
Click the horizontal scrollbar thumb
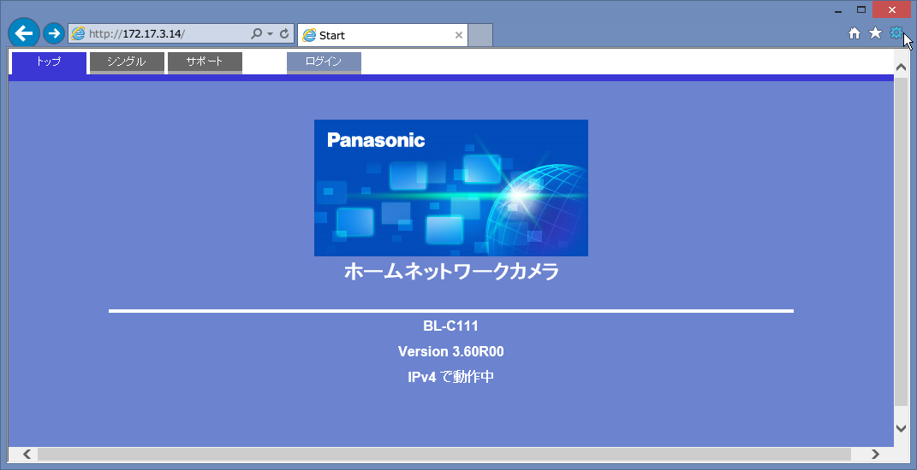tap(444, 455)
